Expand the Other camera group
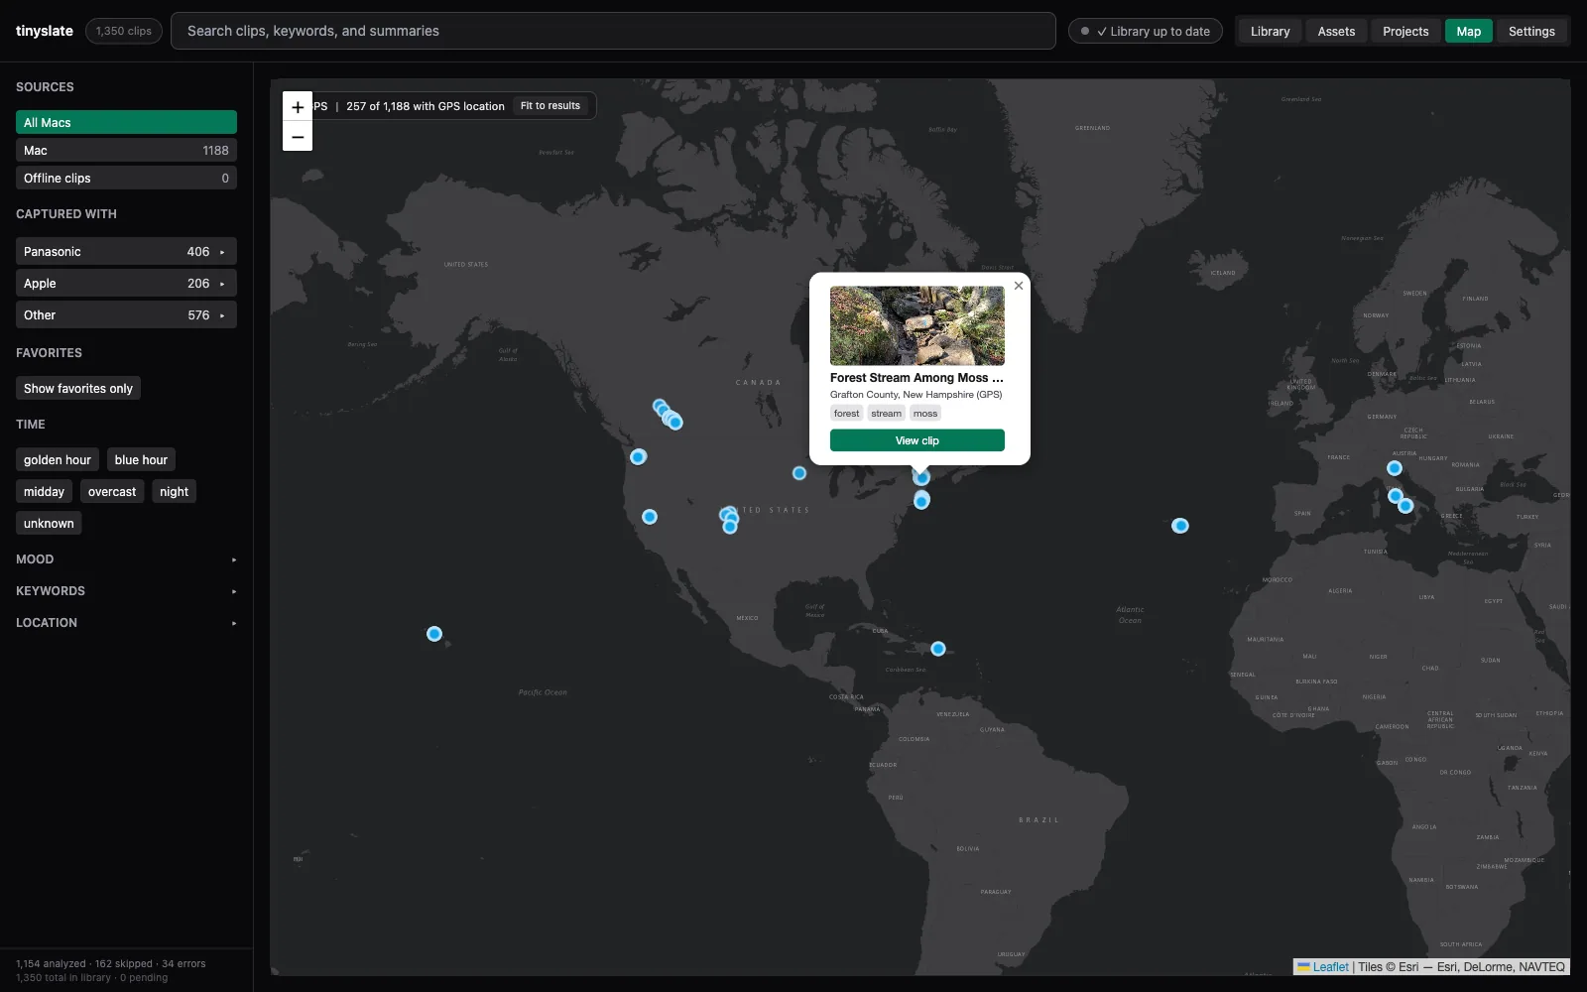The image size is (1587, 992). tap(126, 314)
